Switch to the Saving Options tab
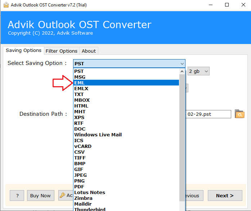This screenshot has width=251, height=211. coord(23,50)
